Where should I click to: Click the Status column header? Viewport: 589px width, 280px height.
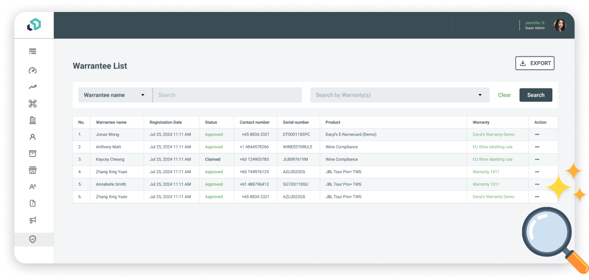[x=211, y=122]
